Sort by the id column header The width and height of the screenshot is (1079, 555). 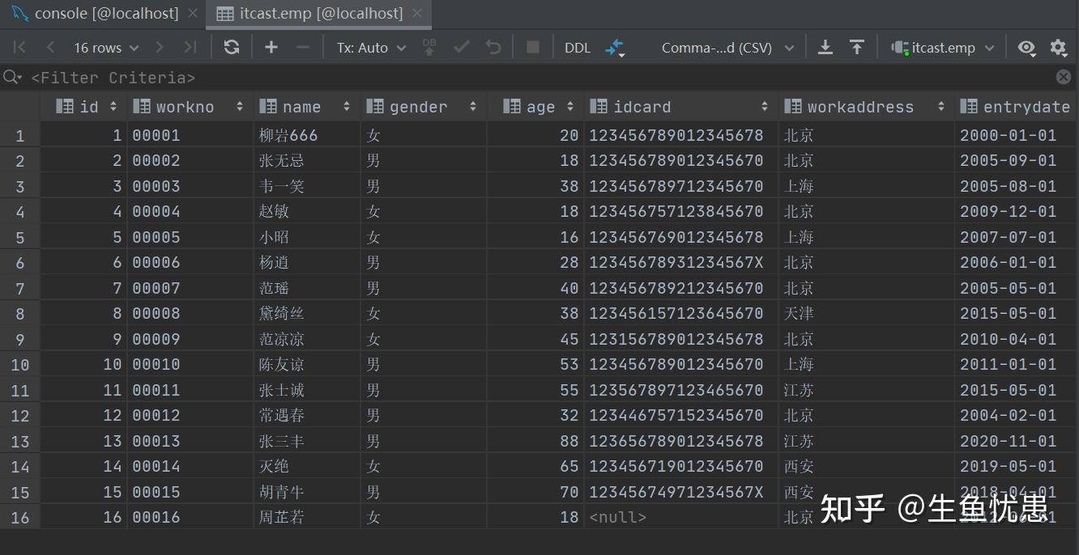point(83,107)
